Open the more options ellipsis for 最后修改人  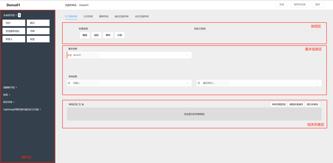[x=317, y=83]
